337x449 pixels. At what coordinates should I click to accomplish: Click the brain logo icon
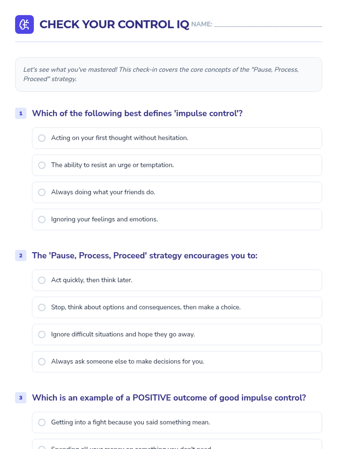pos(24,24)
